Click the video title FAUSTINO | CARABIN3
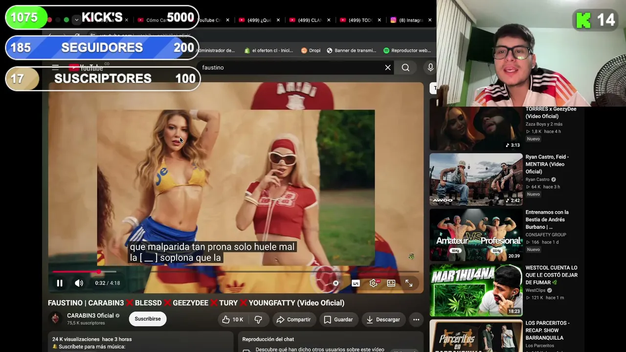The width and height of the screenshot is (626, 352). point(196,303)
